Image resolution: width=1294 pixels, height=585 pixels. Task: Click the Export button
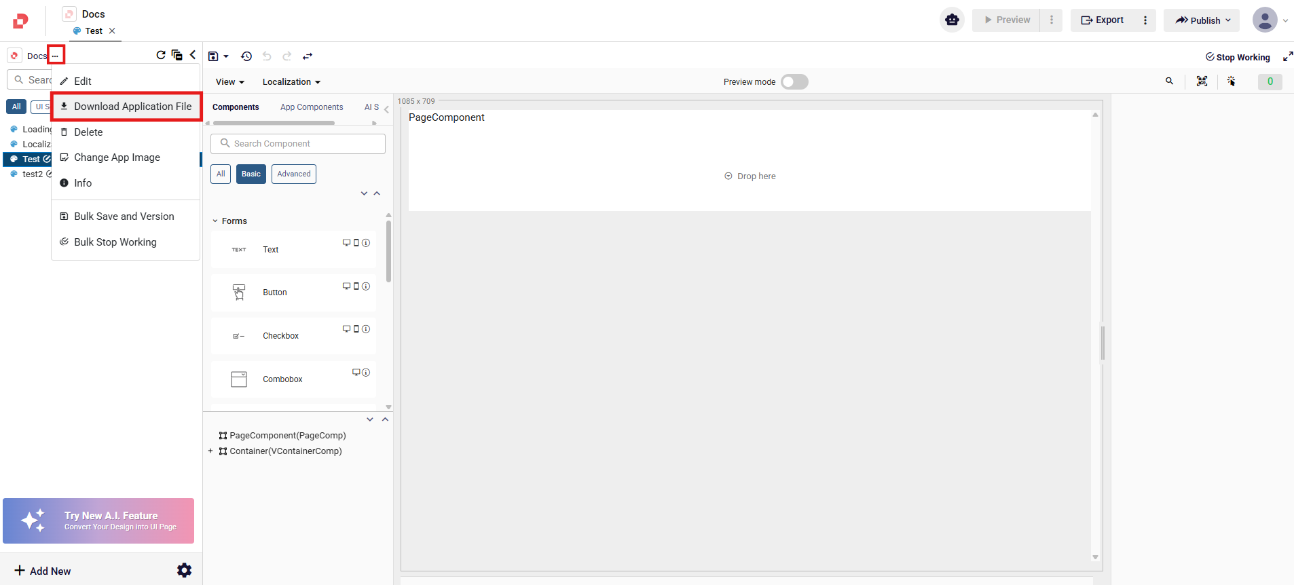1103,20
